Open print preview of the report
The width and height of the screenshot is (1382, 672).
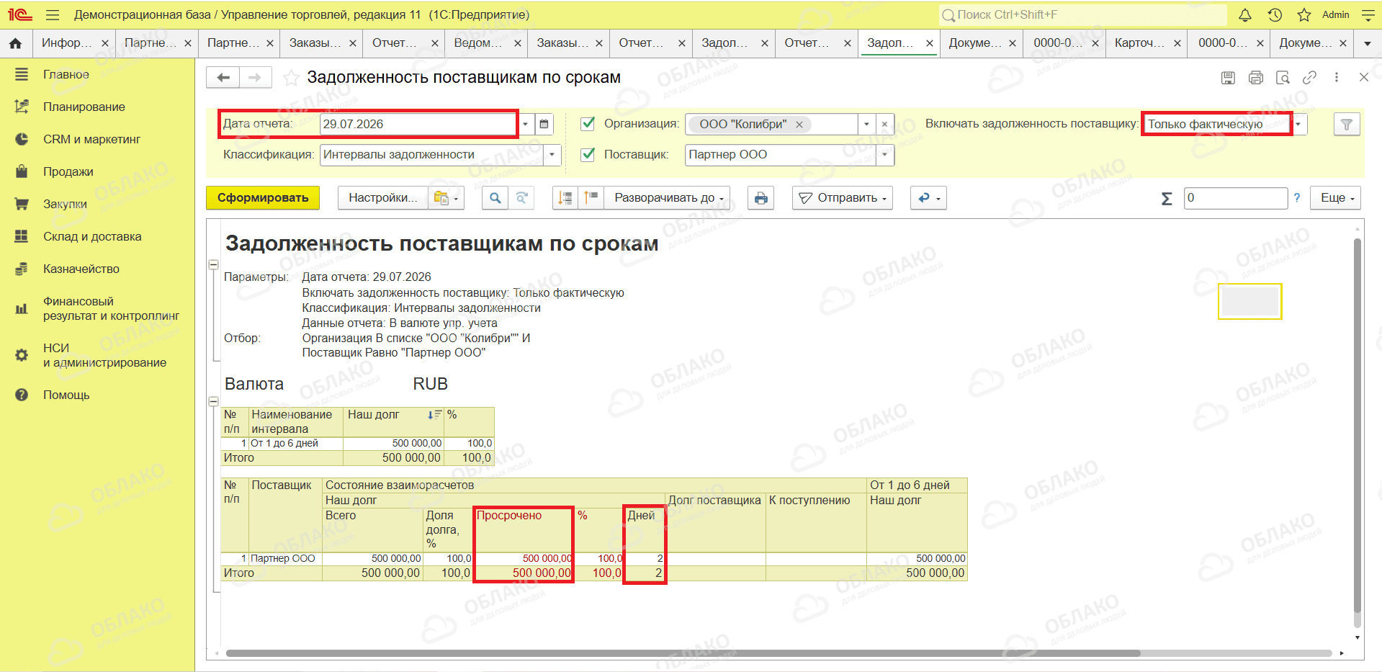point(1283,78)
